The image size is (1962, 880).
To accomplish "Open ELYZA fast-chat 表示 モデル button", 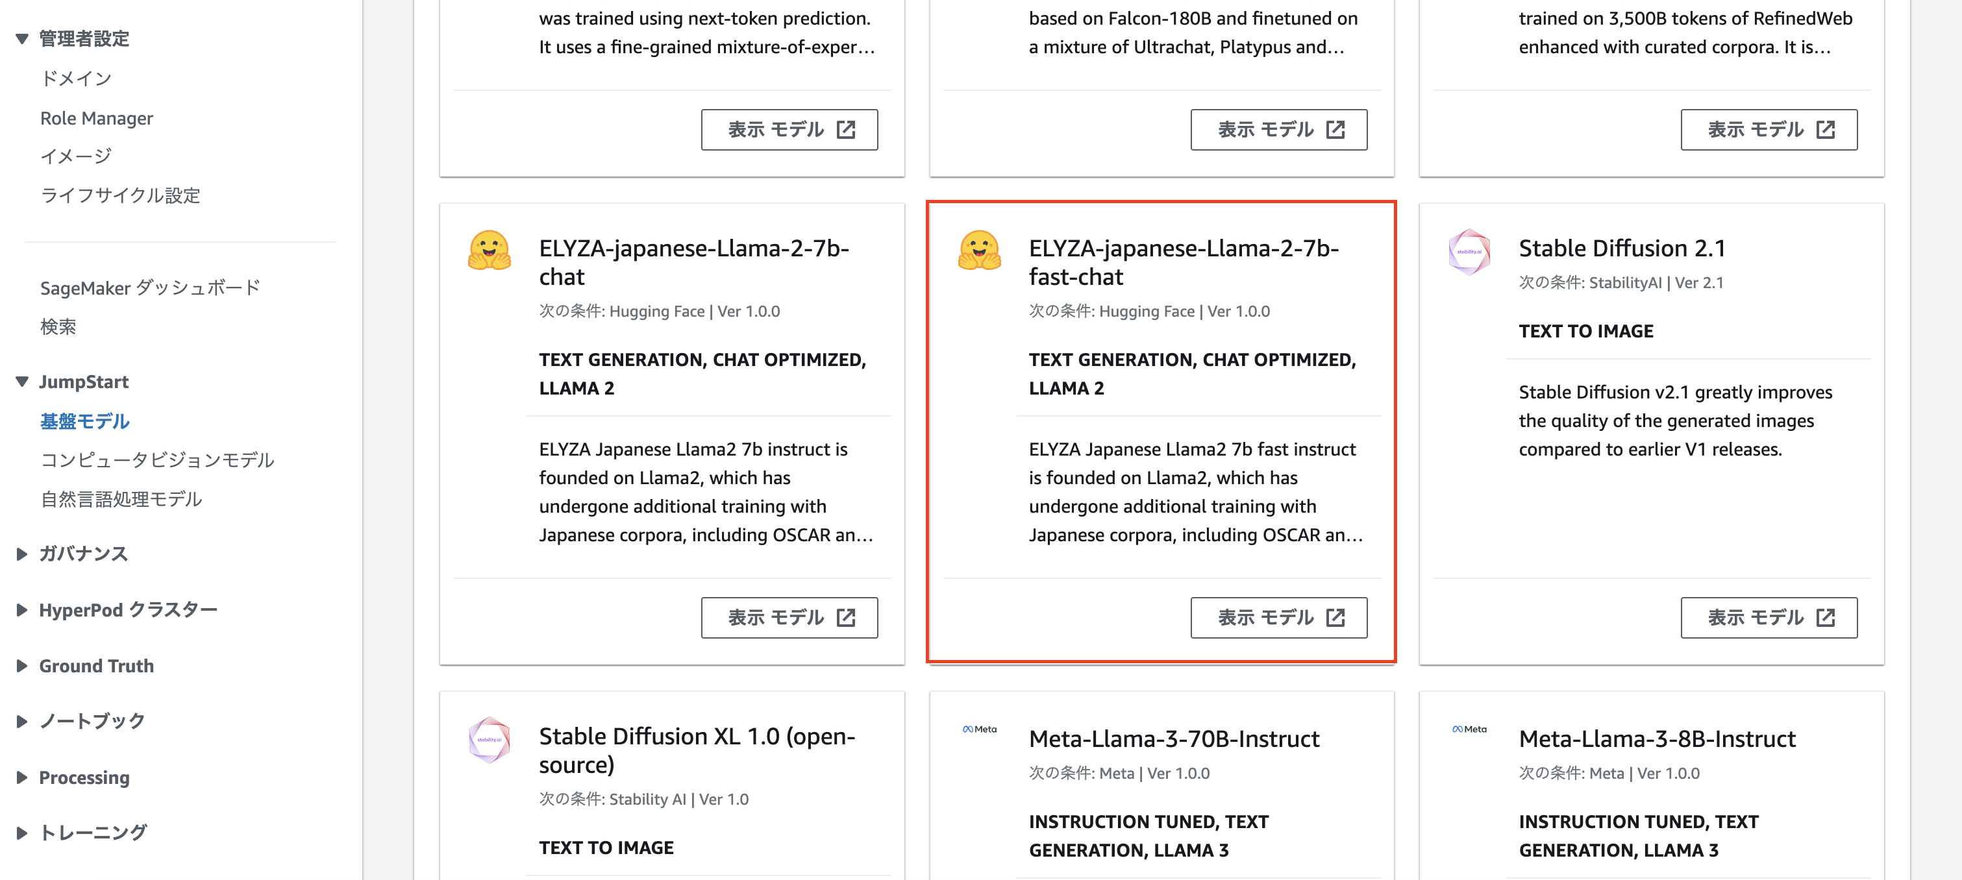I will [1278, 617].
